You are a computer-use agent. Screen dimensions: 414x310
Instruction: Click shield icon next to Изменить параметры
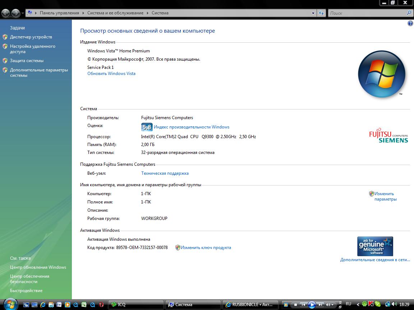(372, 194)
